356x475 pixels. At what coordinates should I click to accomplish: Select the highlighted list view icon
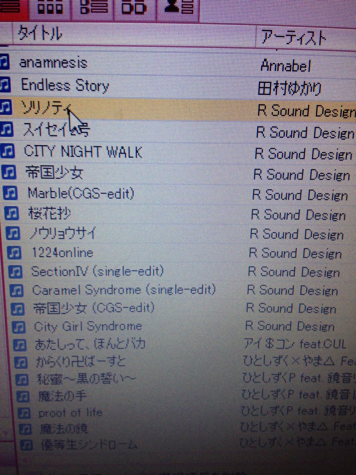12,8
